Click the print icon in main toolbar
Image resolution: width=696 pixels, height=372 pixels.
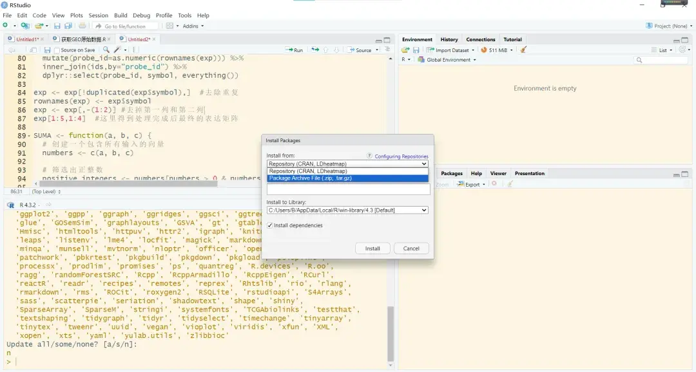[x=82, y=26]
